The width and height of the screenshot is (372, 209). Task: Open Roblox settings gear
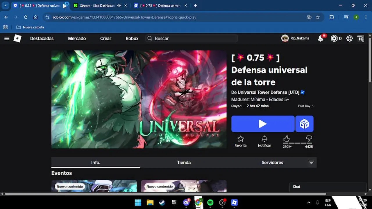click(x=349, y=38)
